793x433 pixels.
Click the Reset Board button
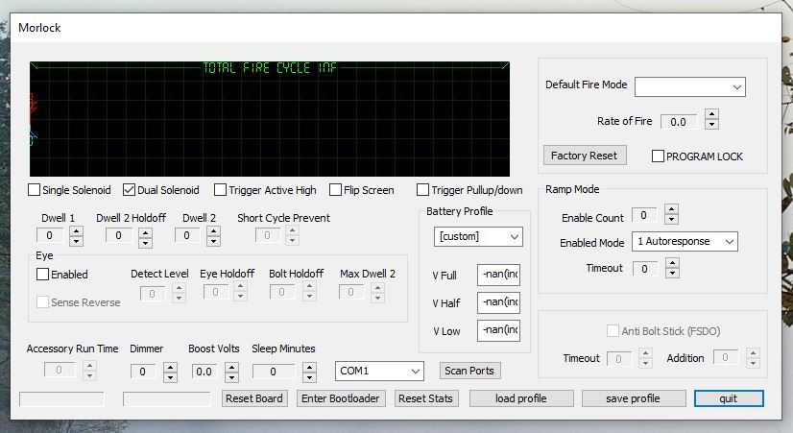[x=255, y=398]
